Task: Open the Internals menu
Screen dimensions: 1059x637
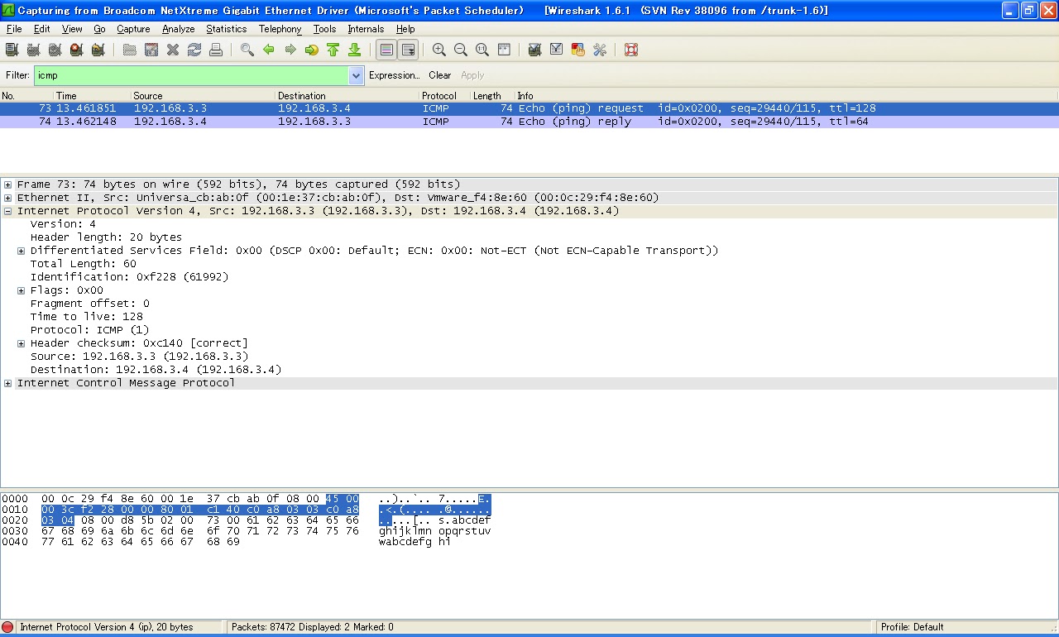Action: (366, 29)
